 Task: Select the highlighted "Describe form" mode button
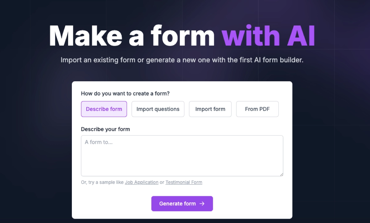[104, 109]
